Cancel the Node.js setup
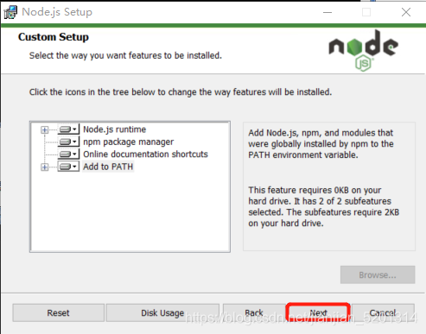 (383, 312)
